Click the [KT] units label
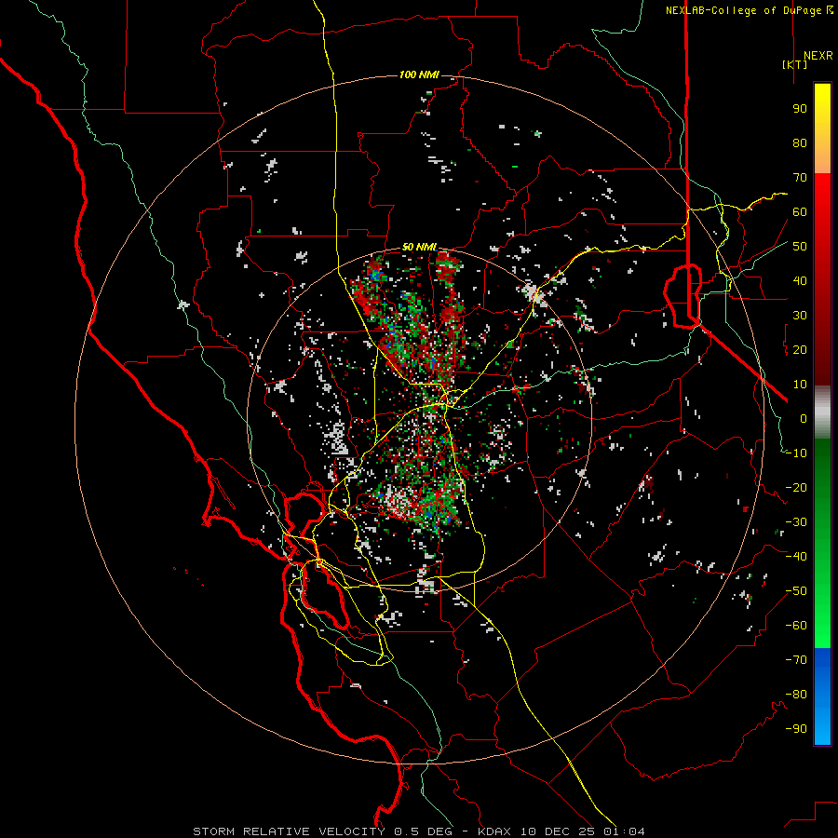838x838 pixels. [795, 64]
